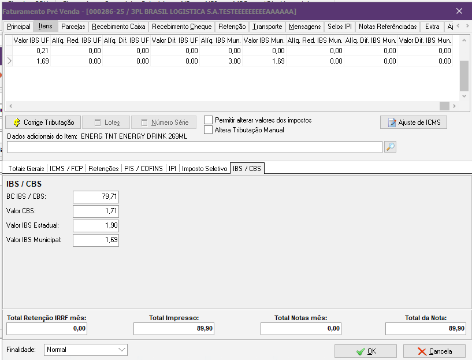This screenshot has height=360, width=472.
Task: Open the Mensagens tab
Action: (305, 27)
